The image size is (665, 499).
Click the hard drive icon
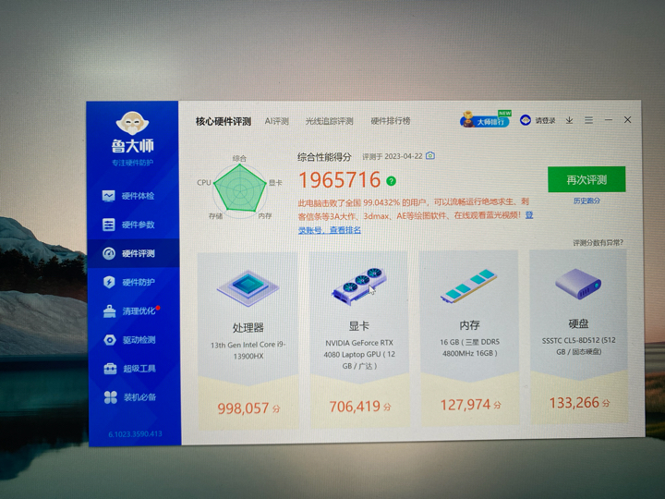pyautogui.click(x=578, y=284)
